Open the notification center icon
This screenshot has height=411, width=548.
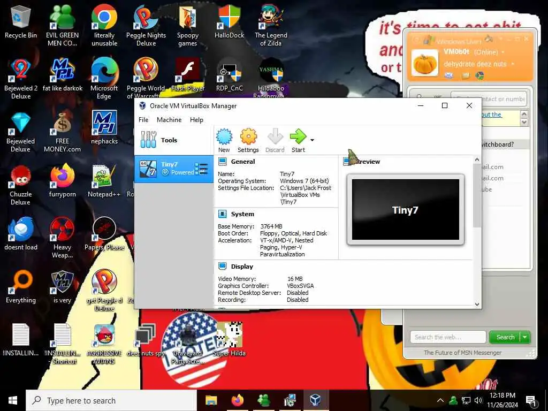click(531, 401)
